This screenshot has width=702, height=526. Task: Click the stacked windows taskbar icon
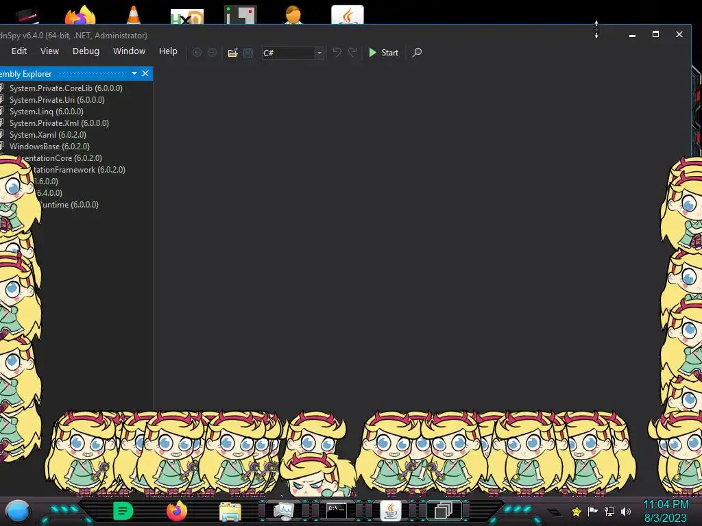444,511
